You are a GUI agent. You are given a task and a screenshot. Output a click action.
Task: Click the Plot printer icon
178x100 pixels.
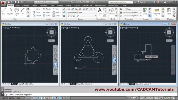tap(22, 2)
